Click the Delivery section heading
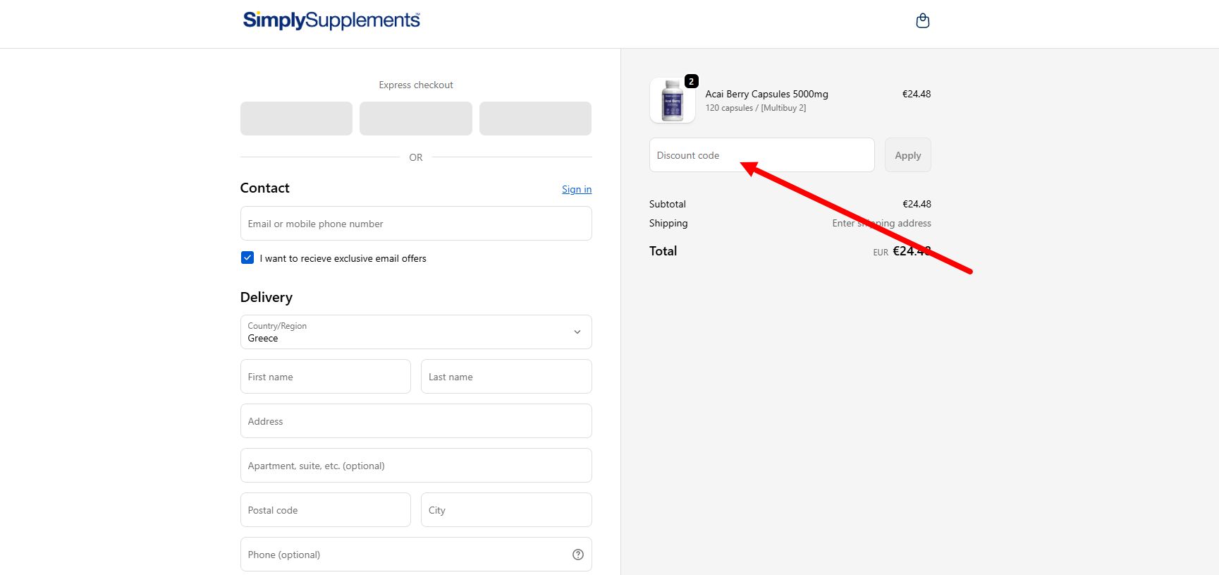Image resolution: width=1219 pixels, height=575 pixels. tap(266, 297)
